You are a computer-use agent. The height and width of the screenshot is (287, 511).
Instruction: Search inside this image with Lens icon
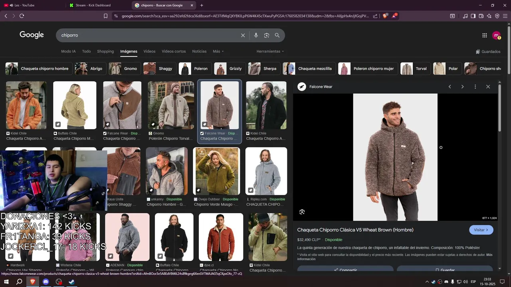pos(302,212)
